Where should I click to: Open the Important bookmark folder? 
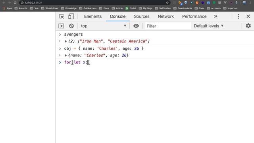coord(230,8)
